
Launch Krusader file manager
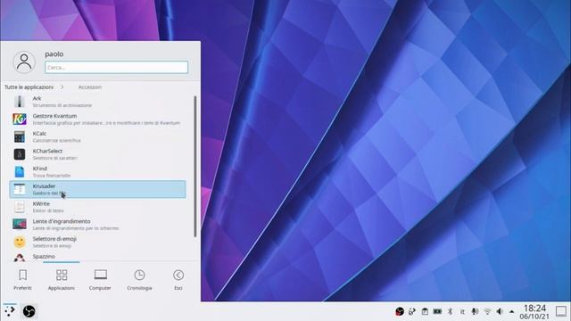click(97, 189)
